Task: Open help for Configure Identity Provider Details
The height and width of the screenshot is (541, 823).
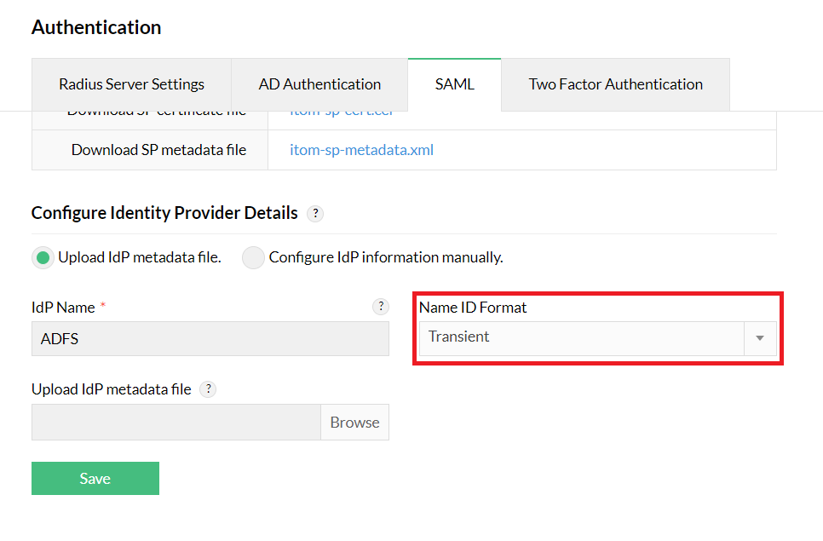Action: point(314,214)
